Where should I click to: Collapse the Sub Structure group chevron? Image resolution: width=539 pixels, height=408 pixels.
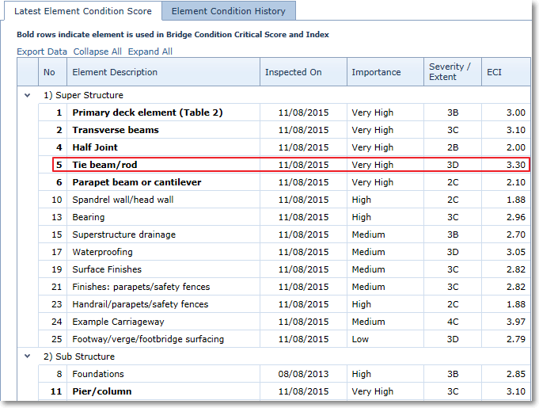(28, 357)
